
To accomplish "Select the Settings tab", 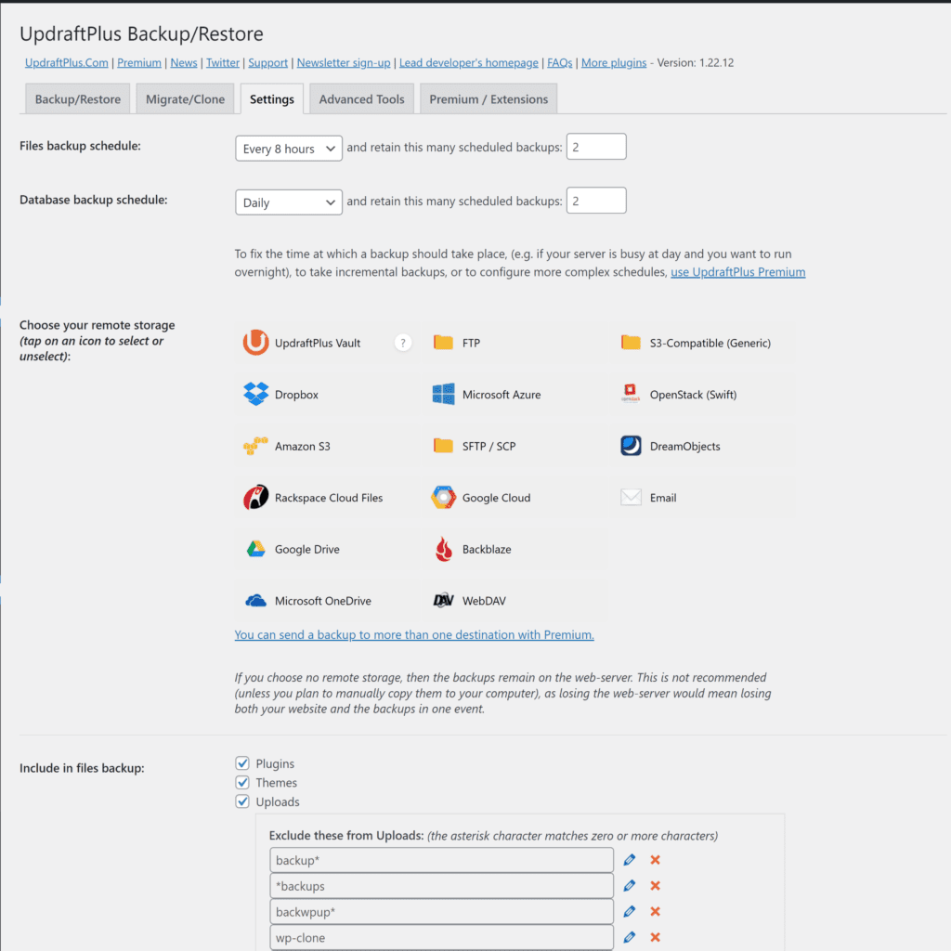I will click(x=272, y=98).
